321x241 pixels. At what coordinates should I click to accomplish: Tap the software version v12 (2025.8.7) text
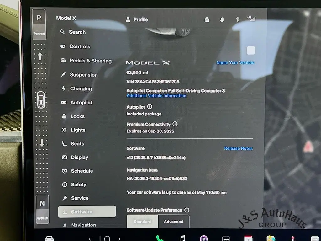[156, 158]
